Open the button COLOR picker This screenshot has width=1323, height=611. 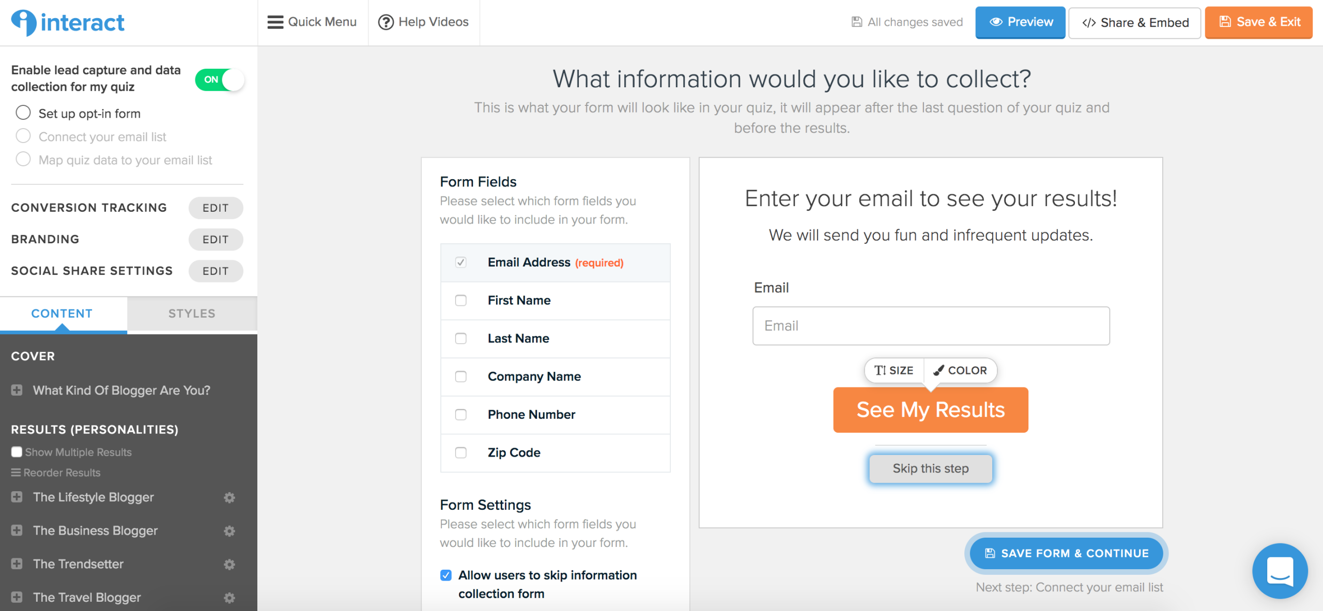960,370
